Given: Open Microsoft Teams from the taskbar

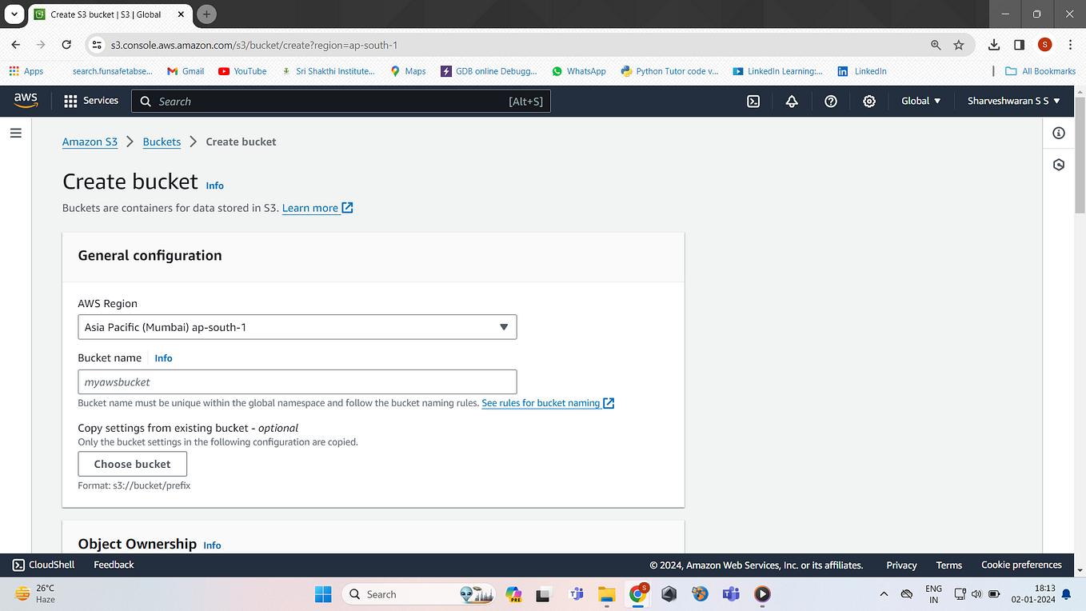Looking at the screenshot, I should coord(730,593).
